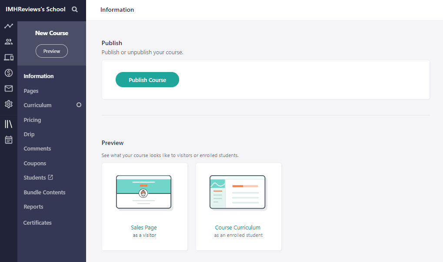Click the Sales Page illustration thumbnail
The height and width of the screenshot is (262, 443).
144,192
